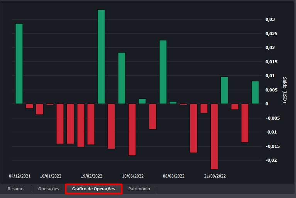The height and width of the screenshot is (198, 296).
Task: Click the rightmost green bar in the chart
Action: coord(255,92)
